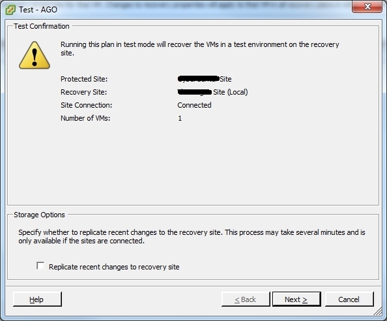Cancel the test recovery wizard
The image size is (387, 321).
(x=349, y=299)
